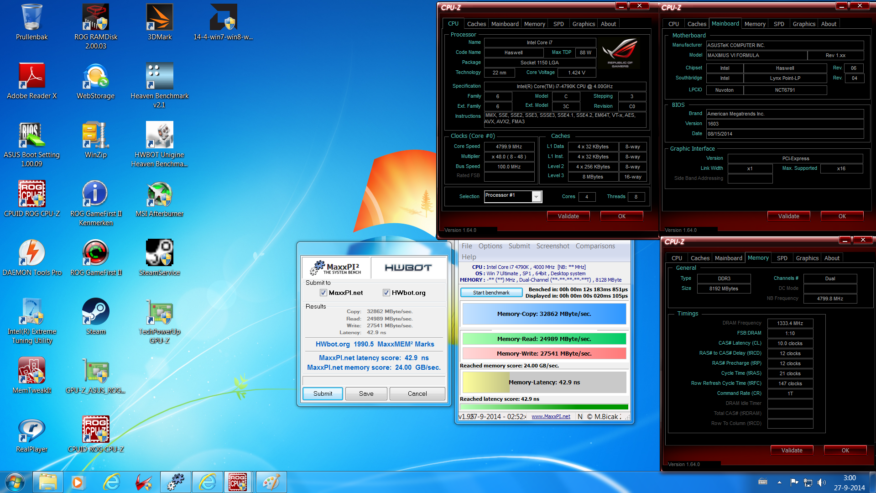Image resolution: width=876 pixels, height=493 pixels.
Task: Open the WebStorage desktop icon
Action: (x=95, y=81)
